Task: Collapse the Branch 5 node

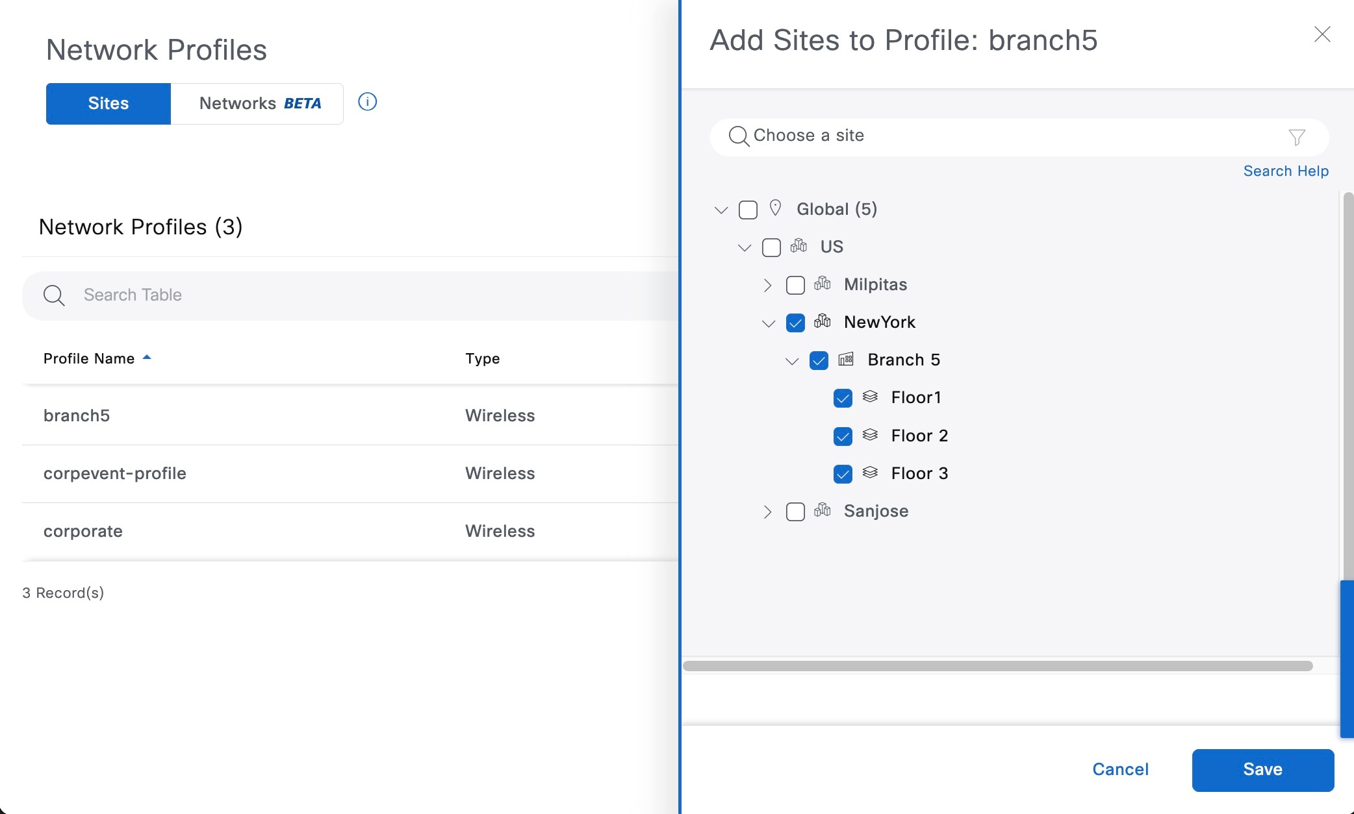Action: click(791, 361)
